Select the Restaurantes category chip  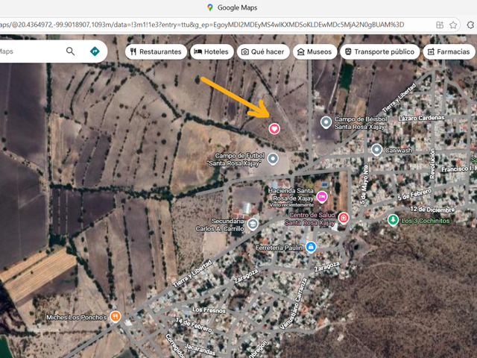[156, 51]
